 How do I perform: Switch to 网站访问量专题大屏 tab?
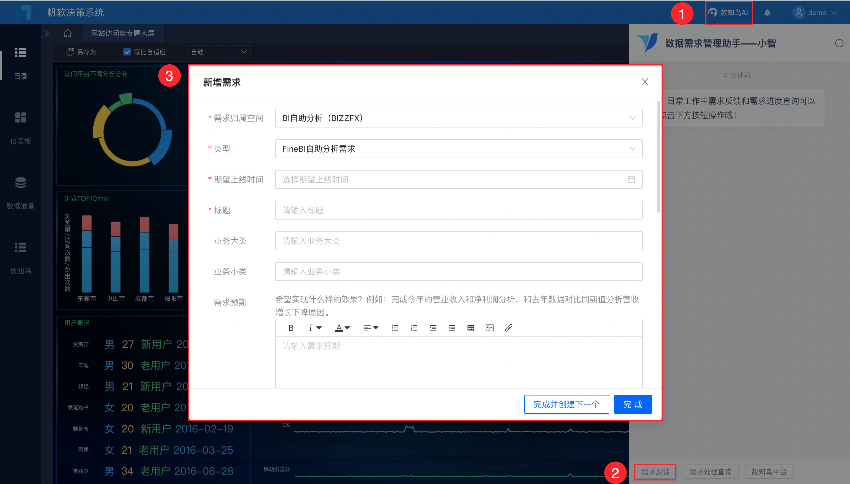123,33
